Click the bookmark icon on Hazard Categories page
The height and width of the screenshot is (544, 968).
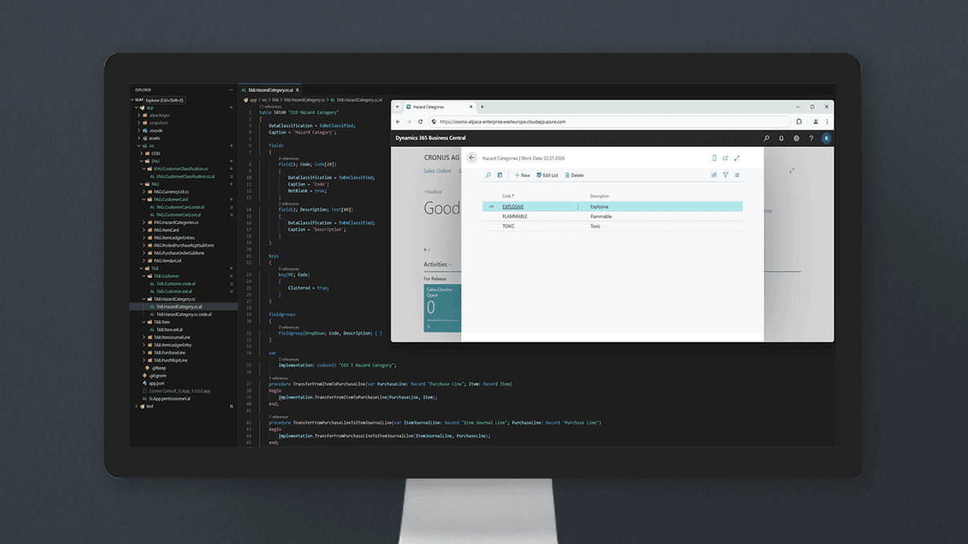pyautogui.click(x=714, y=158)
